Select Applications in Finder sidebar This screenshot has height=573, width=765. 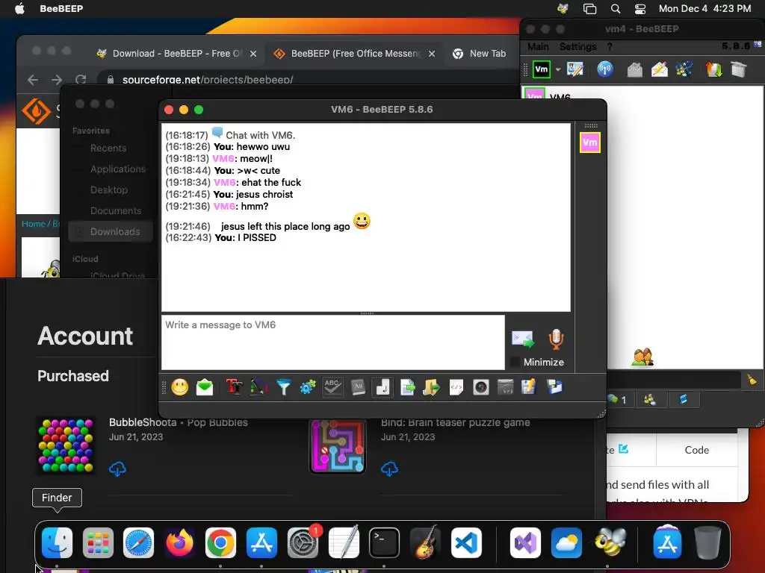point(117,169)
